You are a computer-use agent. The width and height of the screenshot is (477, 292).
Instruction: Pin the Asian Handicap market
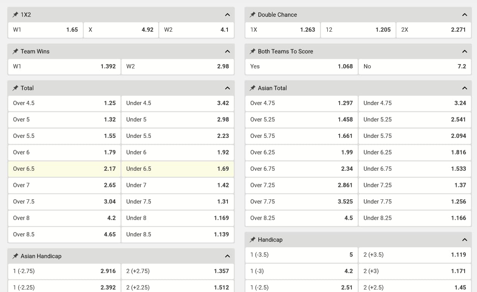15,256
